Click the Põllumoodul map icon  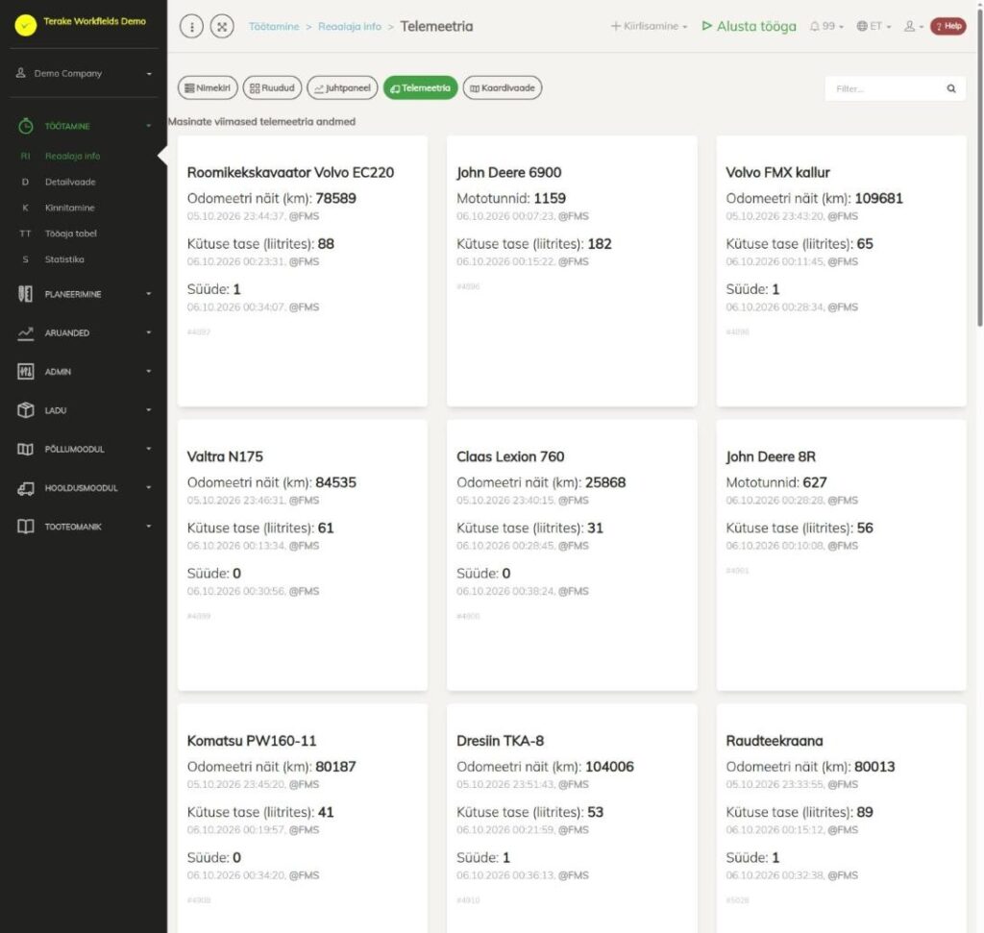click(x=26, y=450)
